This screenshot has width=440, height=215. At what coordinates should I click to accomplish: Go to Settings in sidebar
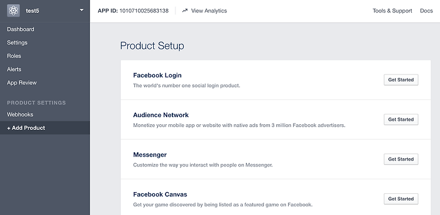click(17, 43)
